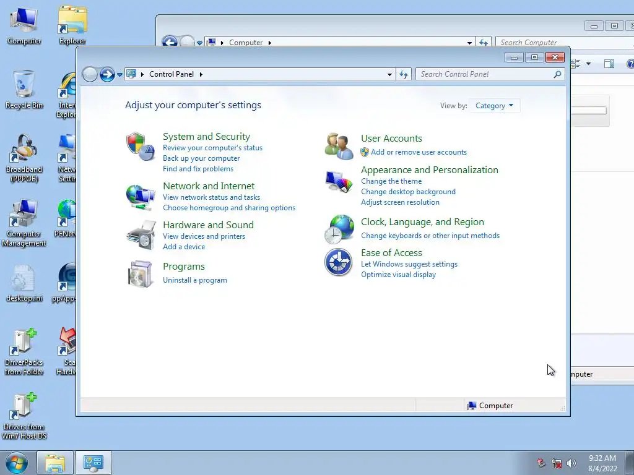Image resolution: width=634 pixels, height=475 pixels.
Task: Click the Hardware and Sound heading
Action: (208, 225)
